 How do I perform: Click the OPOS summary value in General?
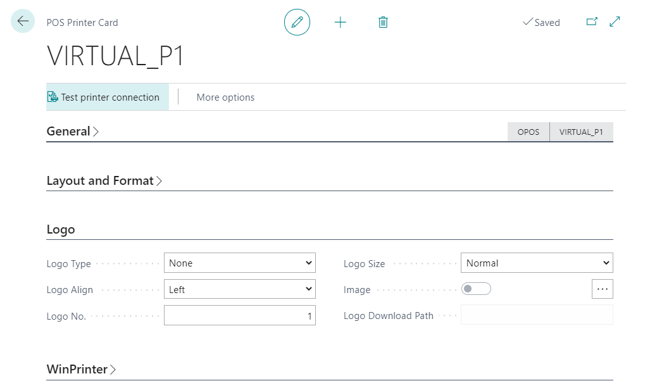[x=528, y=132]
